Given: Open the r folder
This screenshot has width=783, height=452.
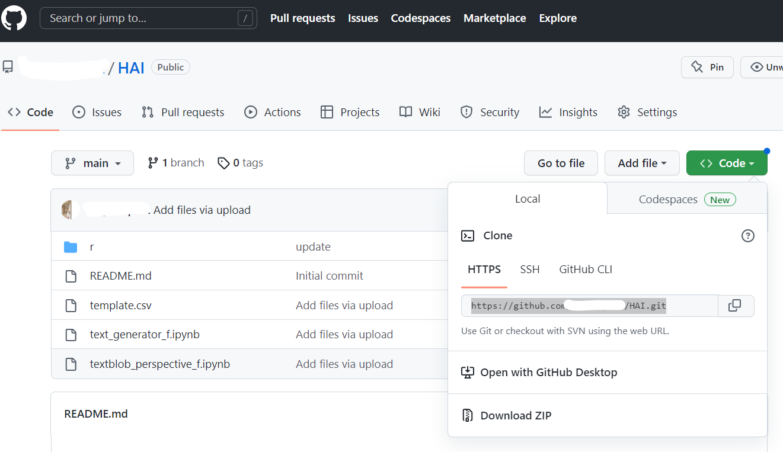Looking at the screenshot, I should tap(92, 246).
